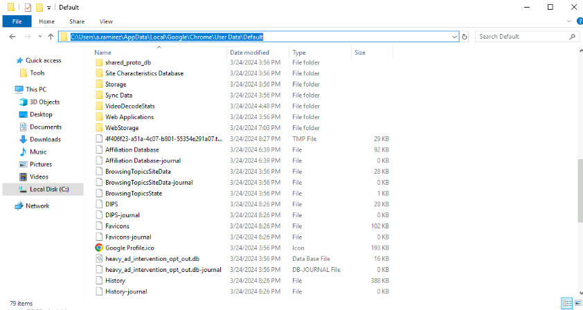Click the search magnifier icon
This screenshot has width=583, height=310.
572,37
